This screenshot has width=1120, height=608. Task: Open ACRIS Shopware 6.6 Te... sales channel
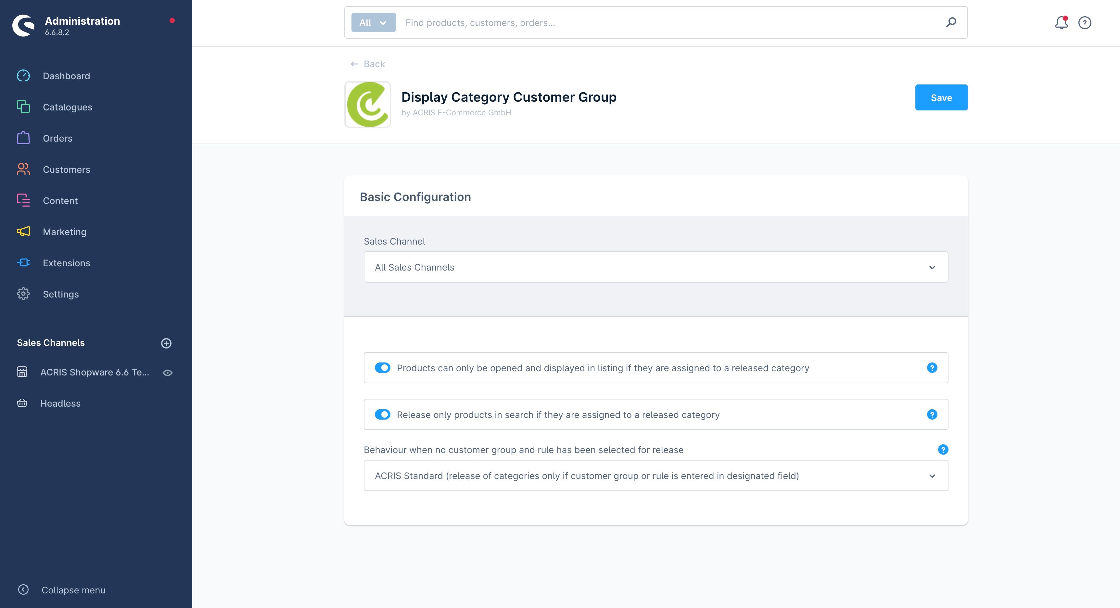(x=94, y=372)
